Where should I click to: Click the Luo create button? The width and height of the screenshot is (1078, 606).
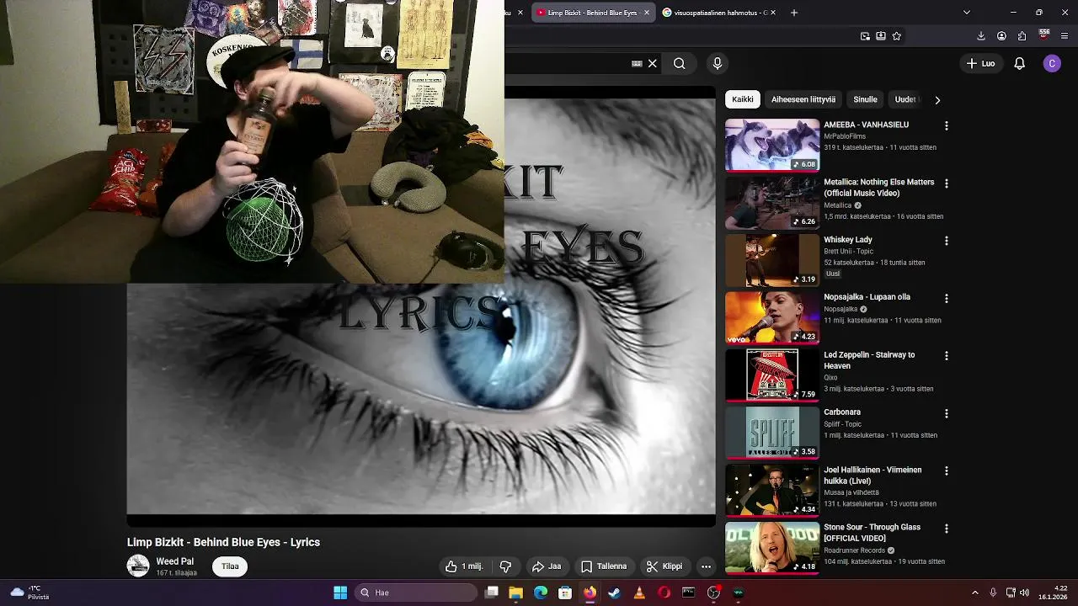click(981, 63)
